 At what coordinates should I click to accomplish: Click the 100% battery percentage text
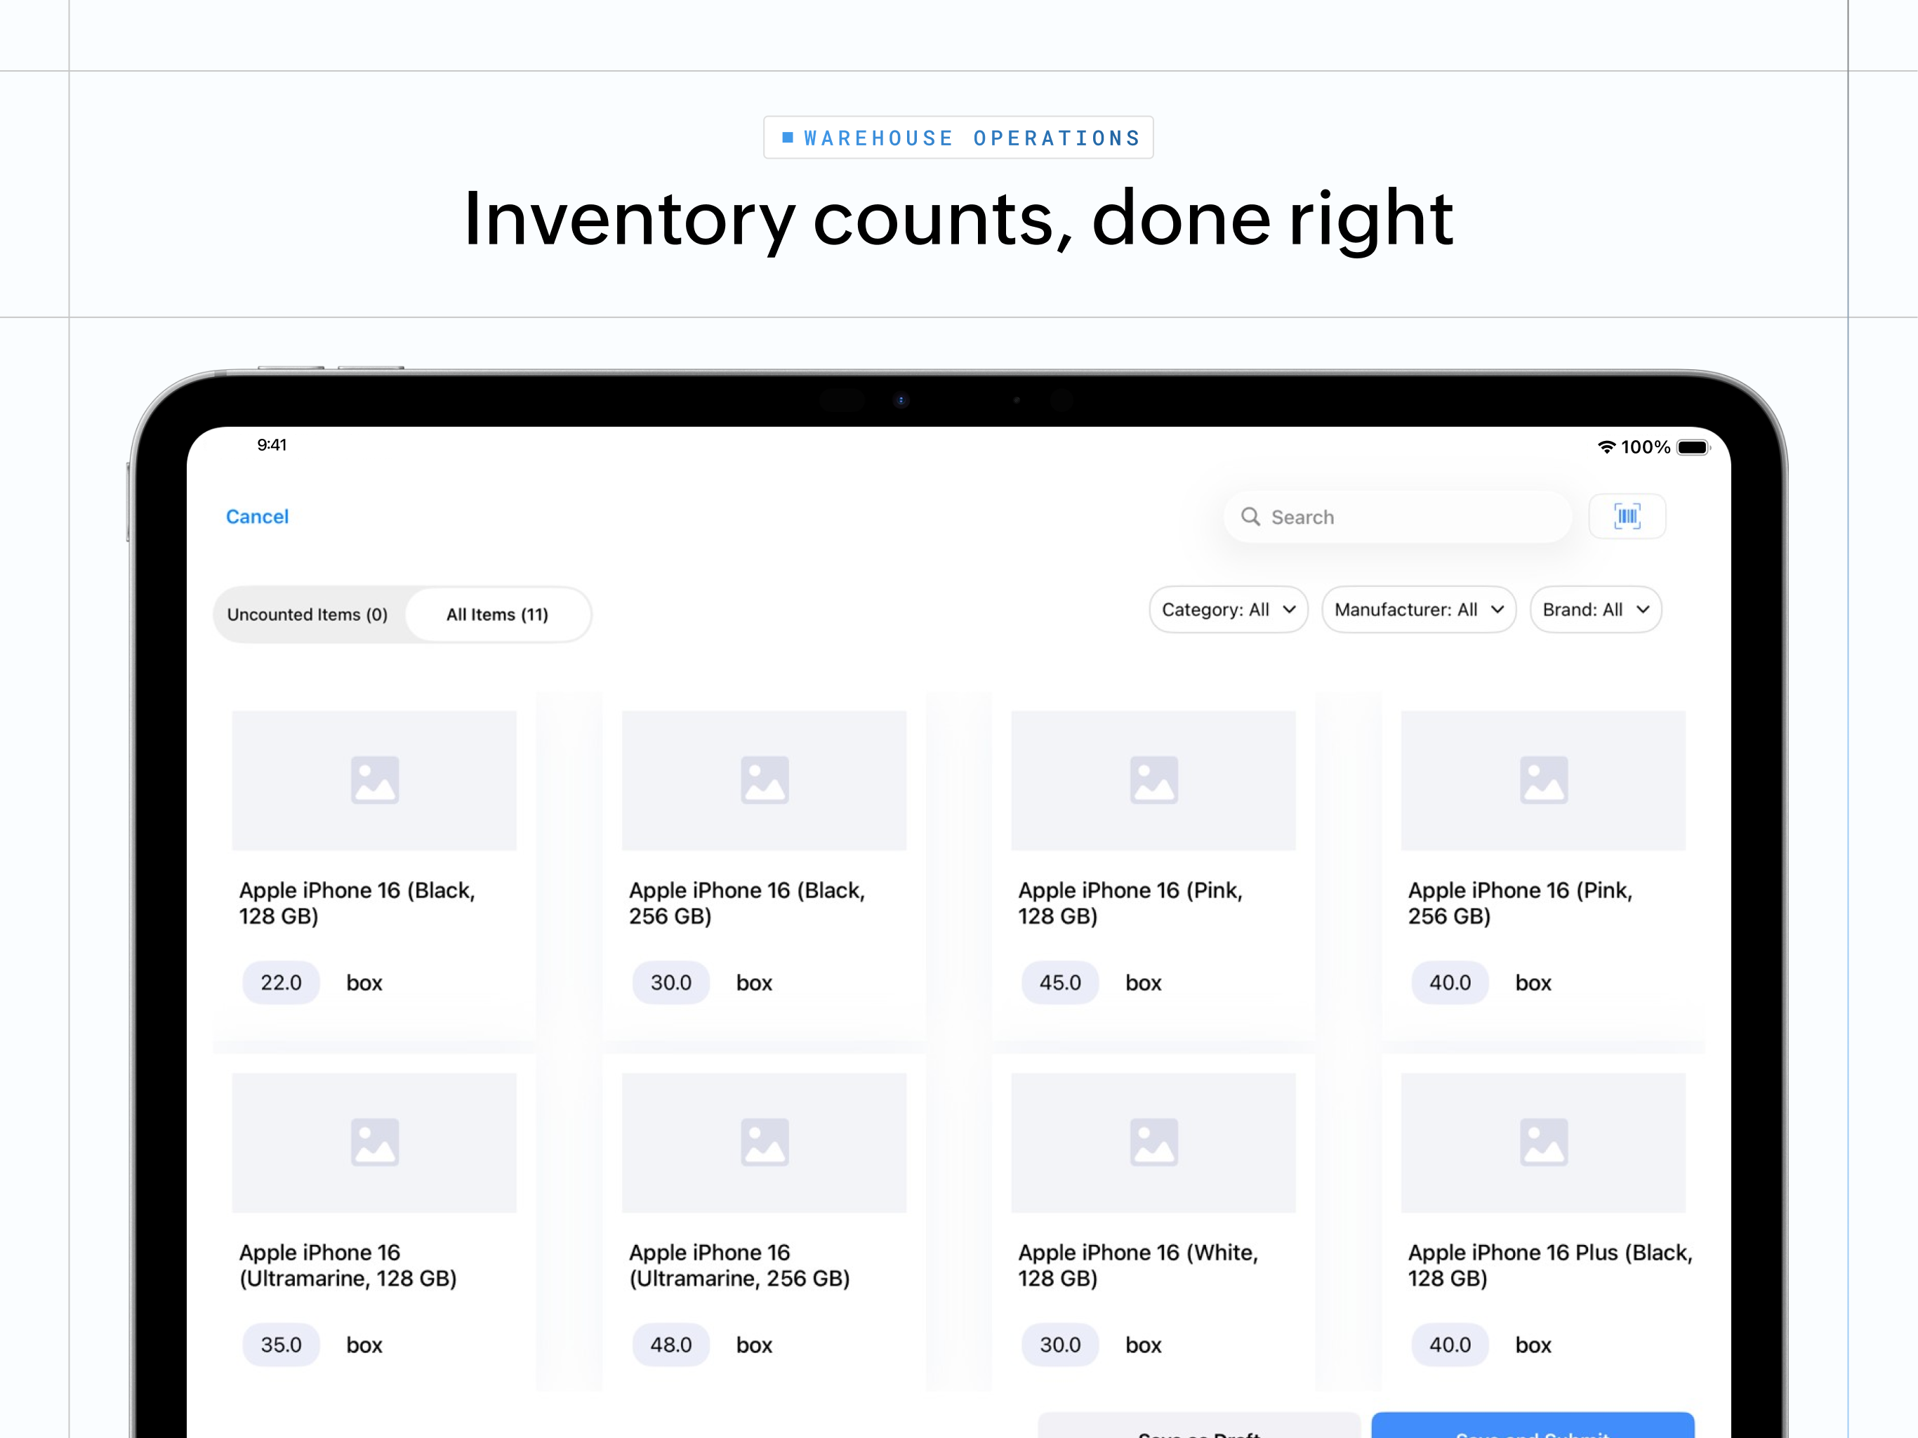tap(1645, 447)
